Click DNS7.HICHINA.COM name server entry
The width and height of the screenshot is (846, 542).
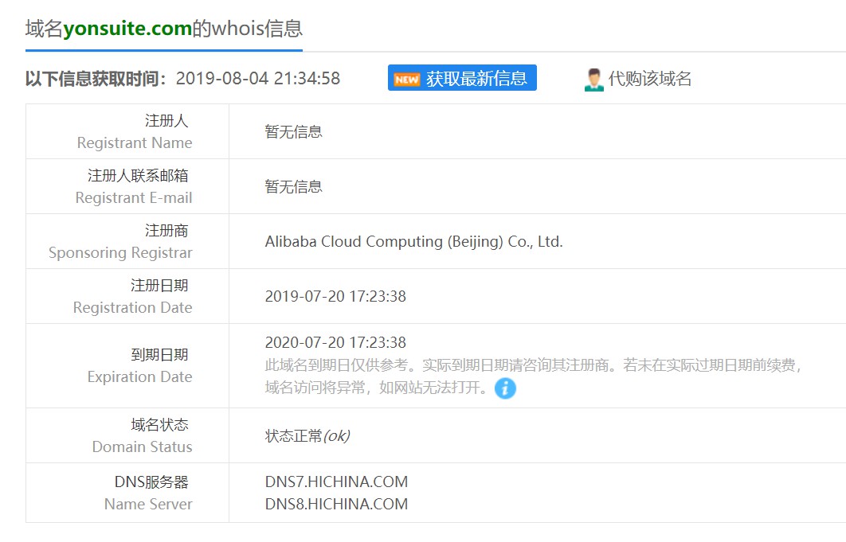point(337,482)
